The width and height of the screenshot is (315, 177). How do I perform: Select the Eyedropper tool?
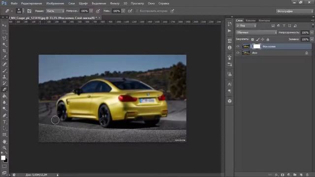pos(4,58)
